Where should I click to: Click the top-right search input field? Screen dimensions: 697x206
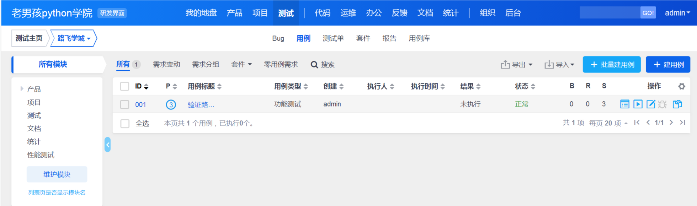610,13
